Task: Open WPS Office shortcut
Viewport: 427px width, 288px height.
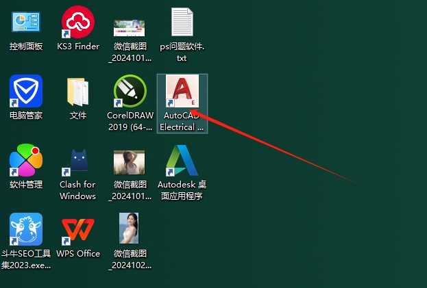Action: pos(78,231)
